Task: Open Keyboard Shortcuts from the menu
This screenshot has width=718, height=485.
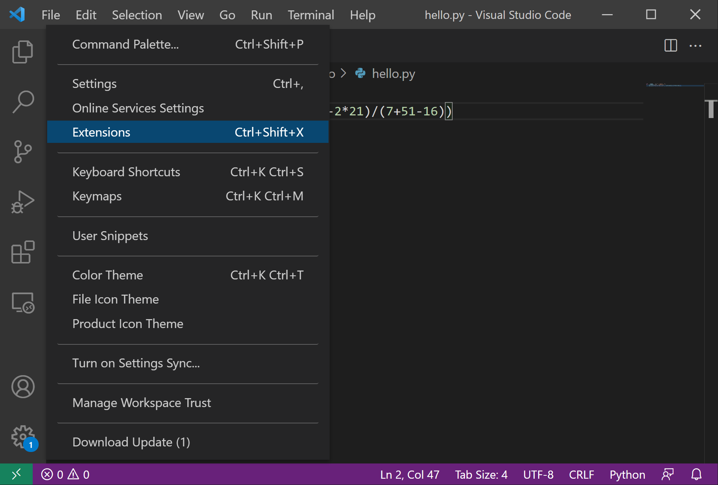Action: pos(188,172)
